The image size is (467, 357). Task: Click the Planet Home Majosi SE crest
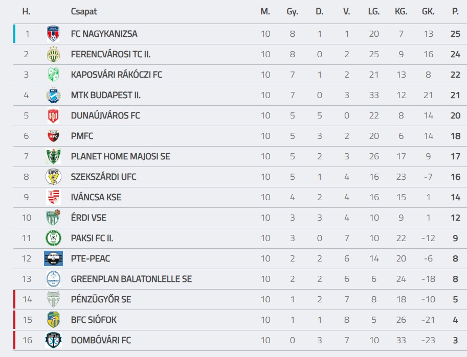(x=53, y=157)
